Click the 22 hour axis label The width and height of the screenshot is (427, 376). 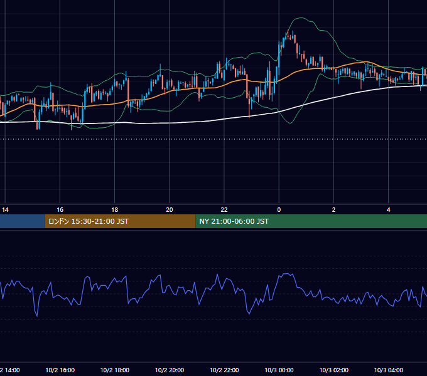point(224,210)
